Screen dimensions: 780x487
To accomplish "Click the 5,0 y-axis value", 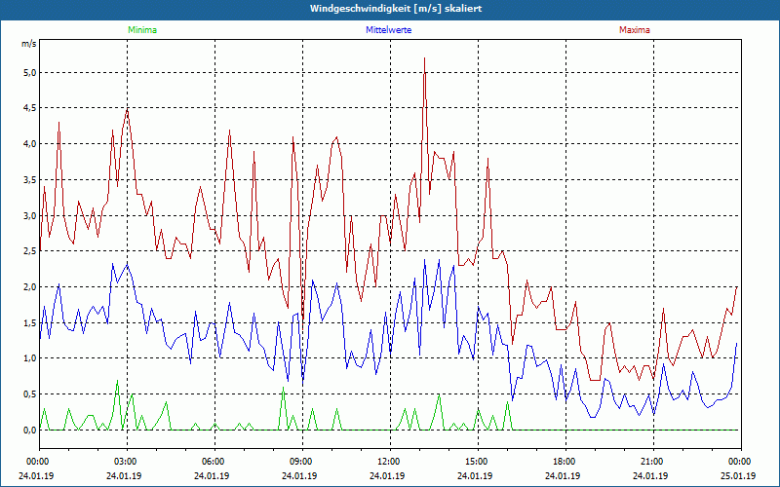I will pos(30,72).
